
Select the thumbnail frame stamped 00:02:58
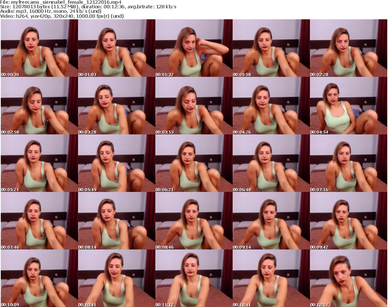(39, 106)
